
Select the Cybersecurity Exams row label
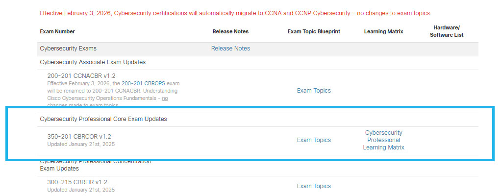[68, 49]
